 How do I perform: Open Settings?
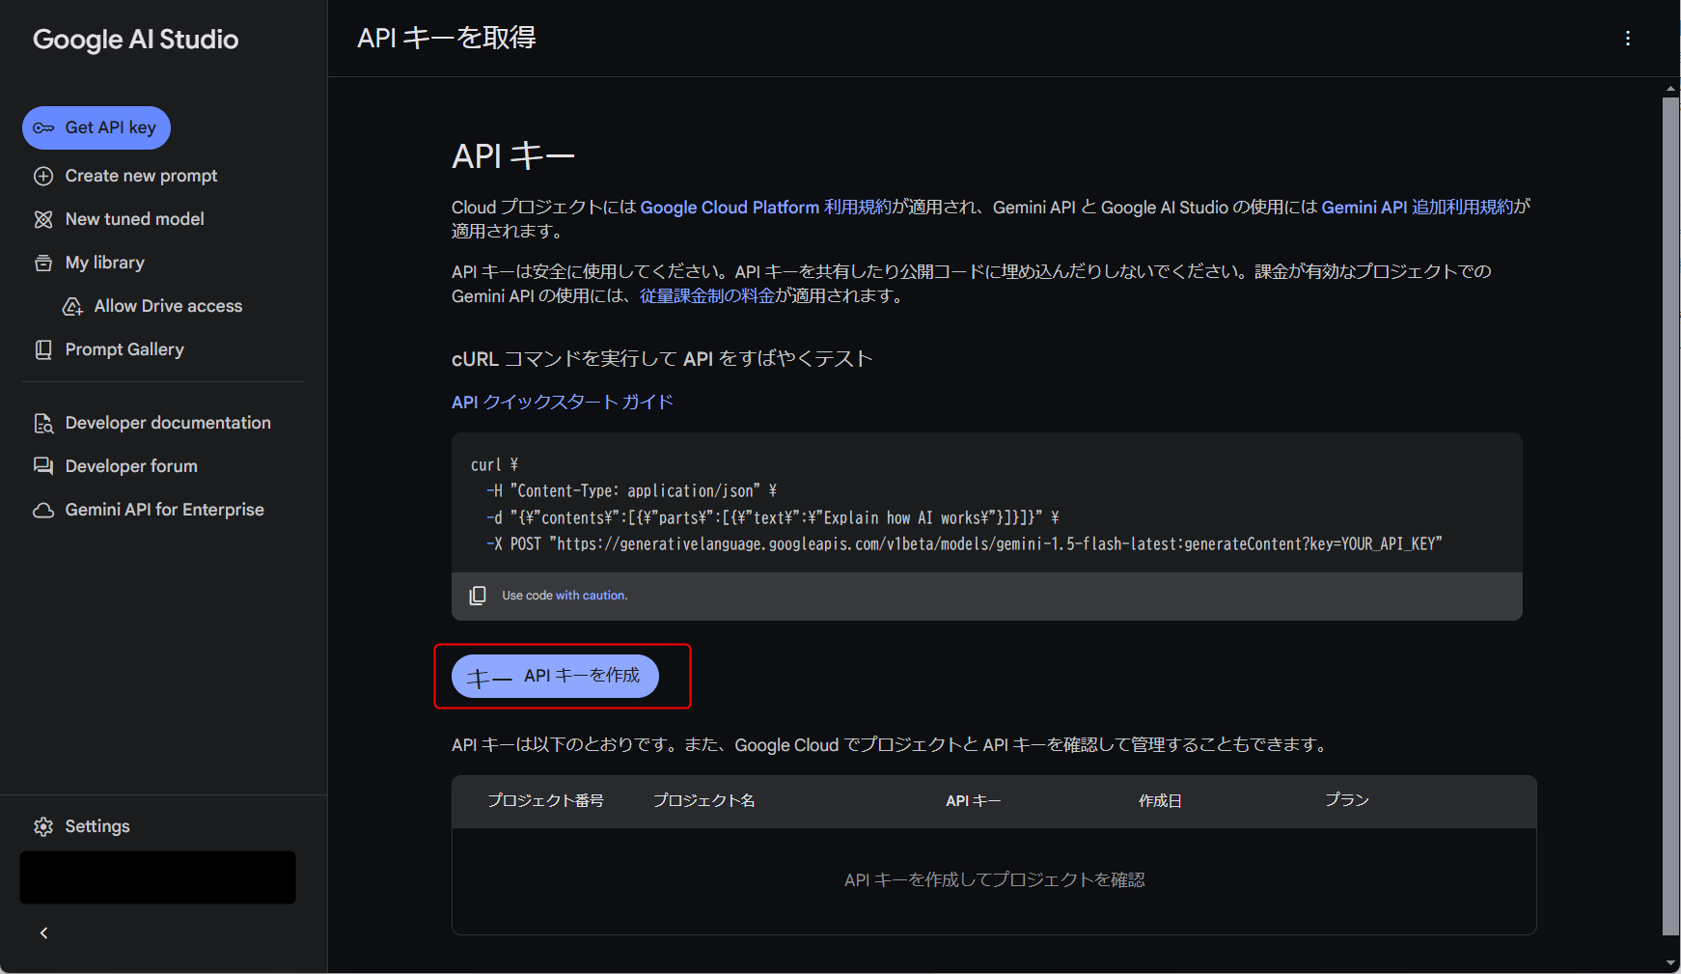(96, 826)
